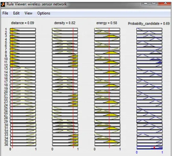The height and width of the screenshot is (156, 173).
Task: Click rule 23 energy membership plot
Action: (107, 102)
